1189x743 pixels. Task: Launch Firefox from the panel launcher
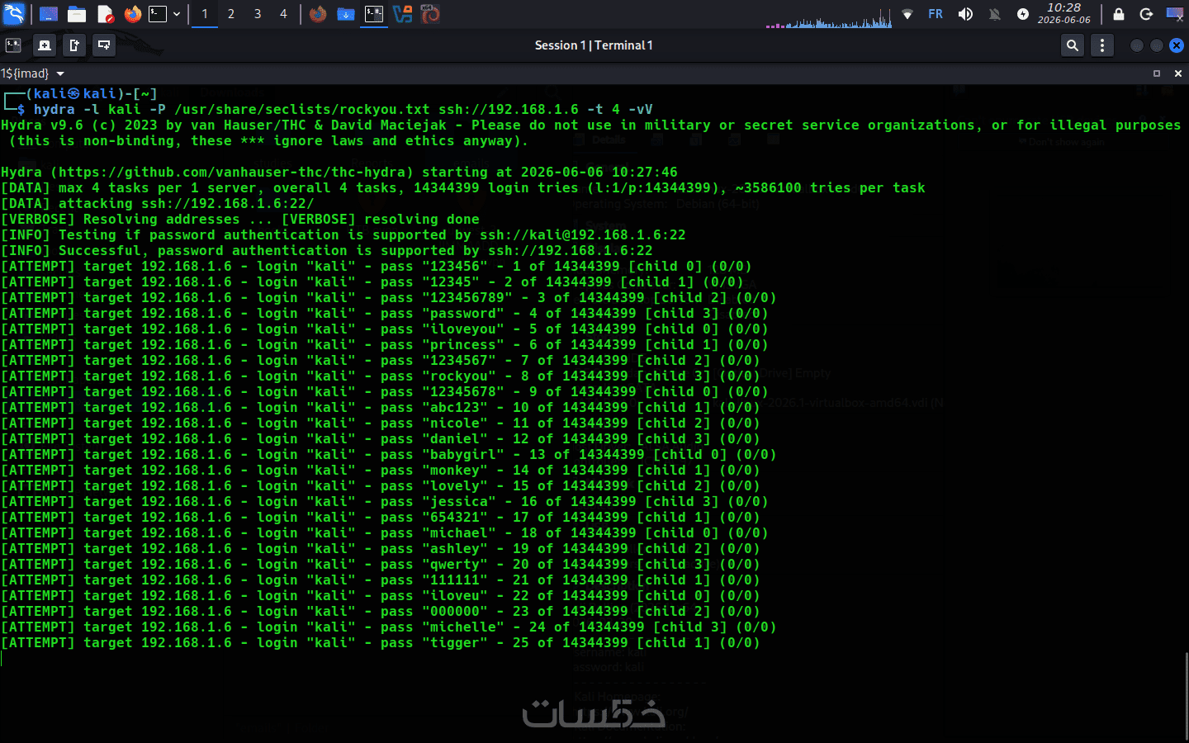132,14
